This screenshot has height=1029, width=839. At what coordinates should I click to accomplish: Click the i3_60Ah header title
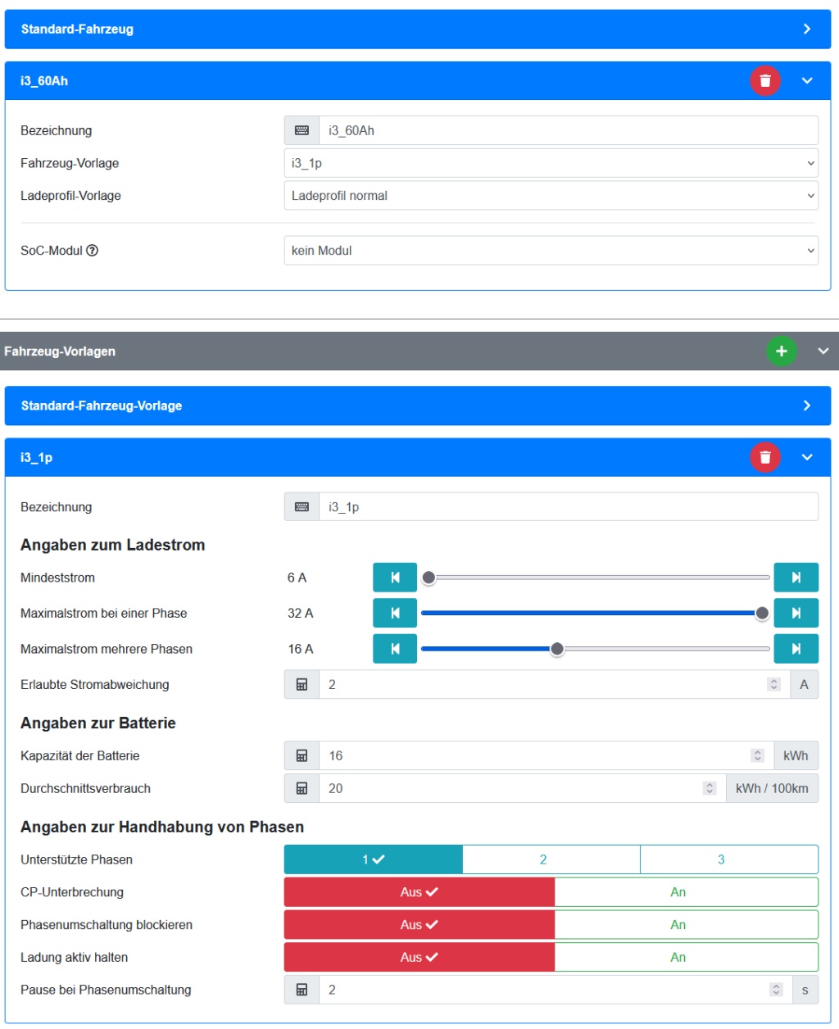(44, 81)
